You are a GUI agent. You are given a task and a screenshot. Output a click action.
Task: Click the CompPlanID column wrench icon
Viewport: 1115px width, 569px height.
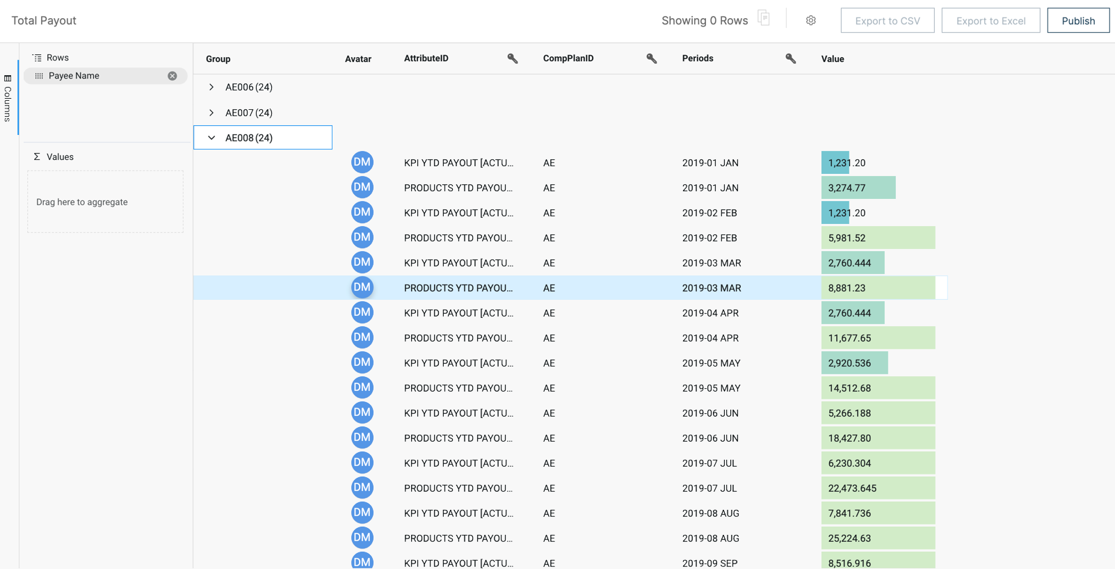[652, 58]
